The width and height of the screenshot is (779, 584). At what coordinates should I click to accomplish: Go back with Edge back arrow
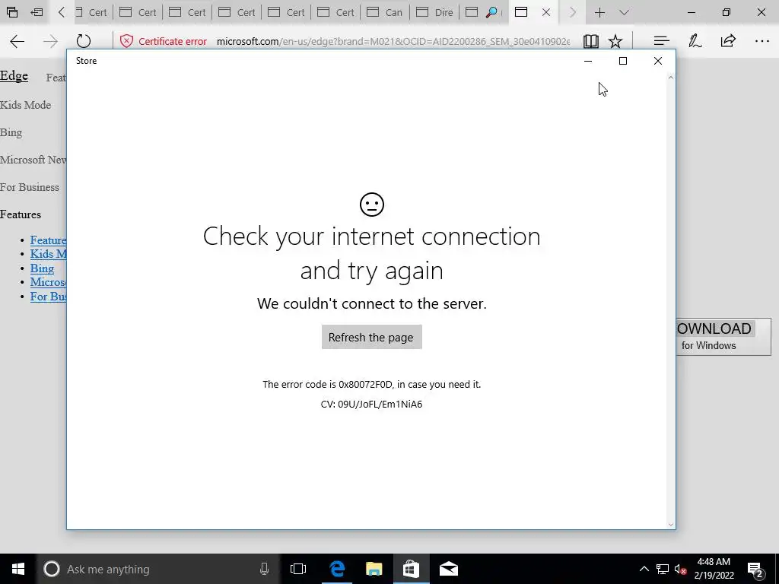click(x=17, y=41)
